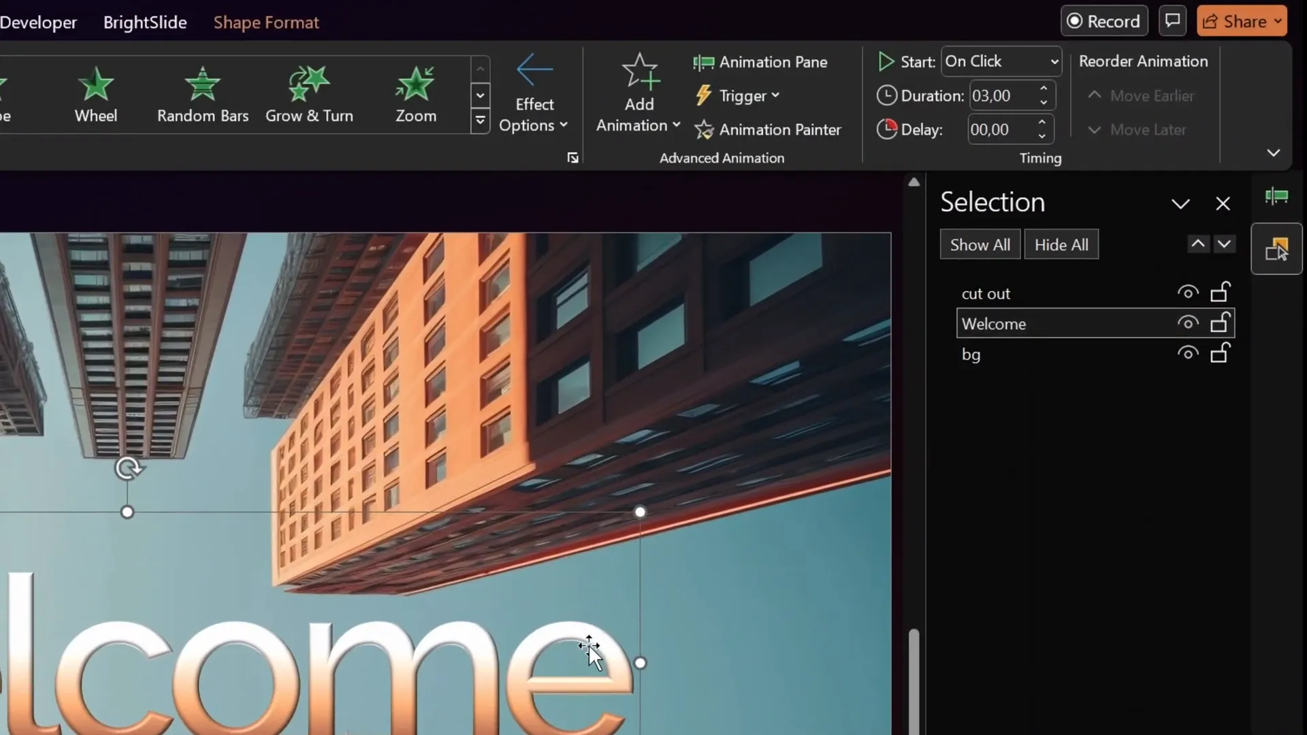Toggle visibility of Welcome layer
This screenshot has width=1307, height=735.
[x=1188, y=323]
